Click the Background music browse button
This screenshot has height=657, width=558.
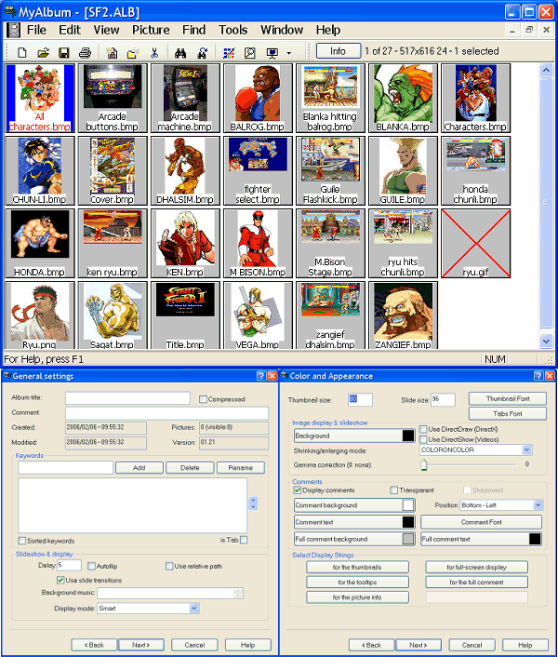[237, 593]
